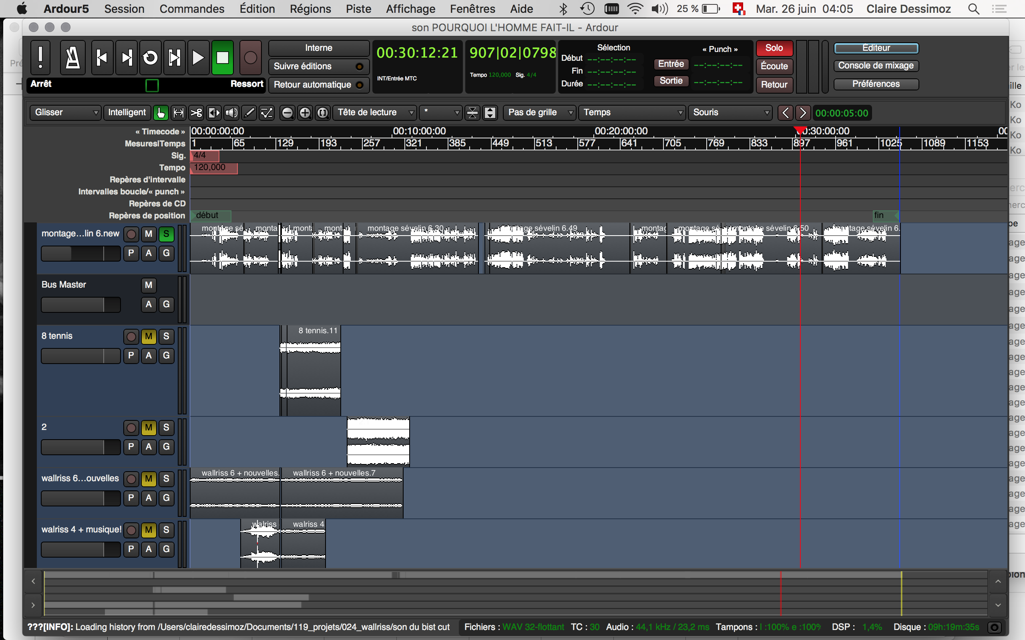Select the Stretch tool
The width and height of the screenshot is (1025, 640).
[x=214, y=112]
